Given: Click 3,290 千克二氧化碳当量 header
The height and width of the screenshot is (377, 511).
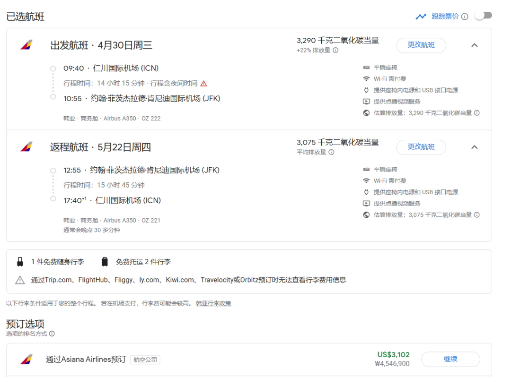Looking at the screenshot, I should (338, 40).
